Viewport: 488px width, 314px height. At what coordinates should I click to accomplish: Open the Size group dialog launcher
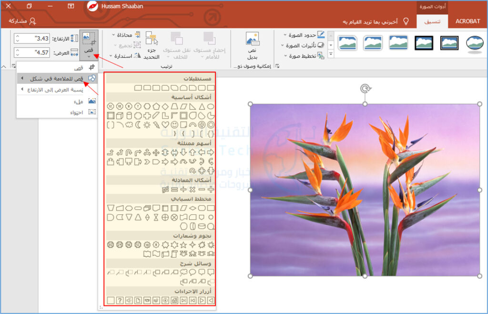coord(14,66)
